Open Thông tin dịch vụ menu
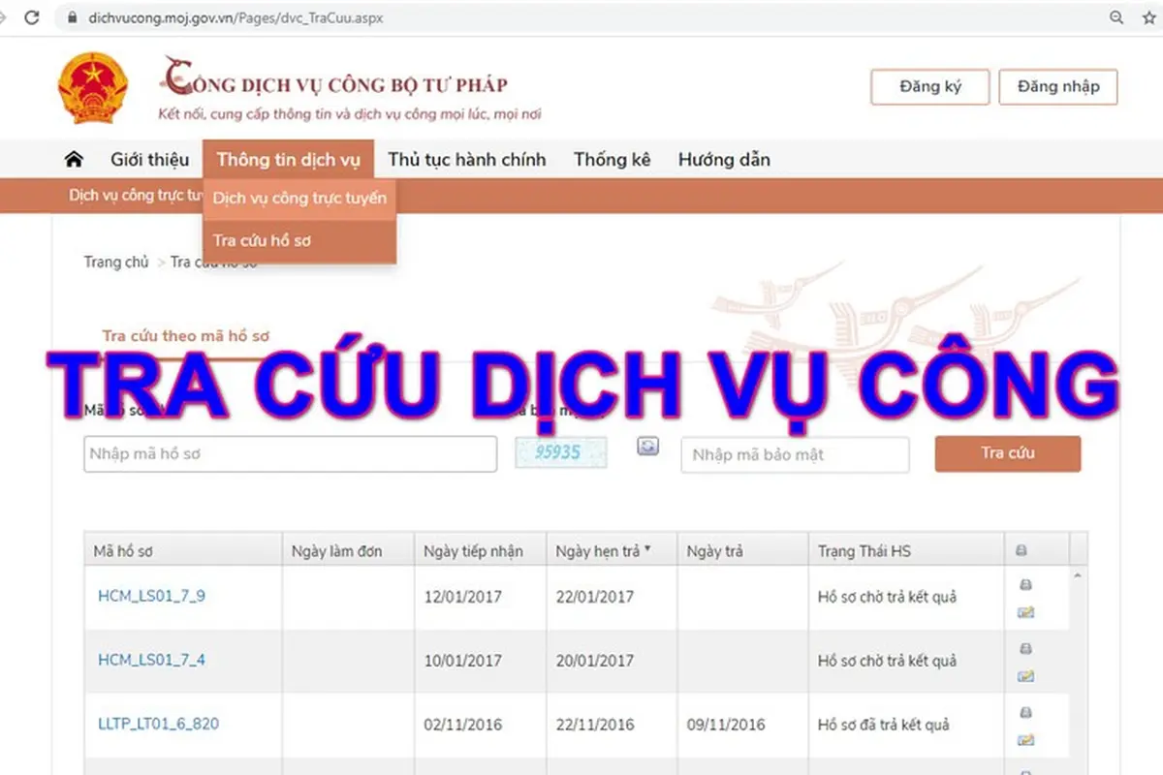Screen dimensions: 1163x775 (288, 160)
